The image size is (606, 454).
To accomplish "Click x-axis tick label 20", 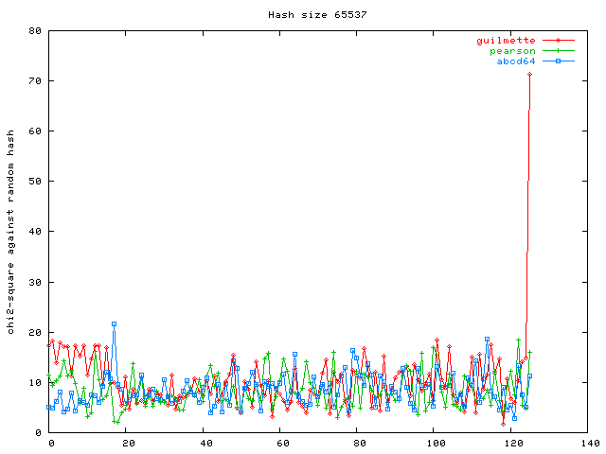I will 127,443.
